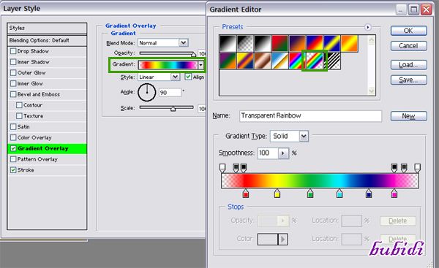
Task: Click the stop Color arrow button
Action: [x=282, y=240]
